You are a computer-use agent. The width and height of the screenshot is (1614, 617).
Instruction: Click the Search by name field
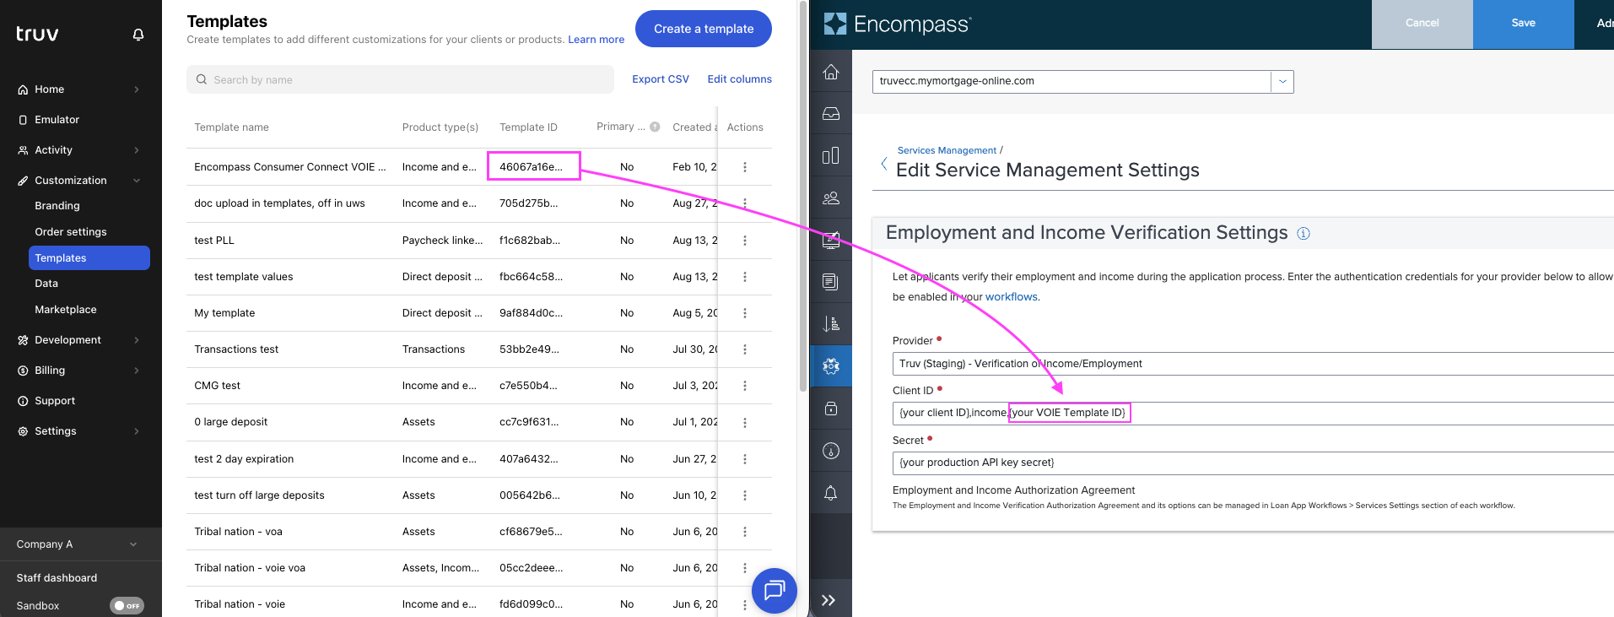click(x=400, y=79)
